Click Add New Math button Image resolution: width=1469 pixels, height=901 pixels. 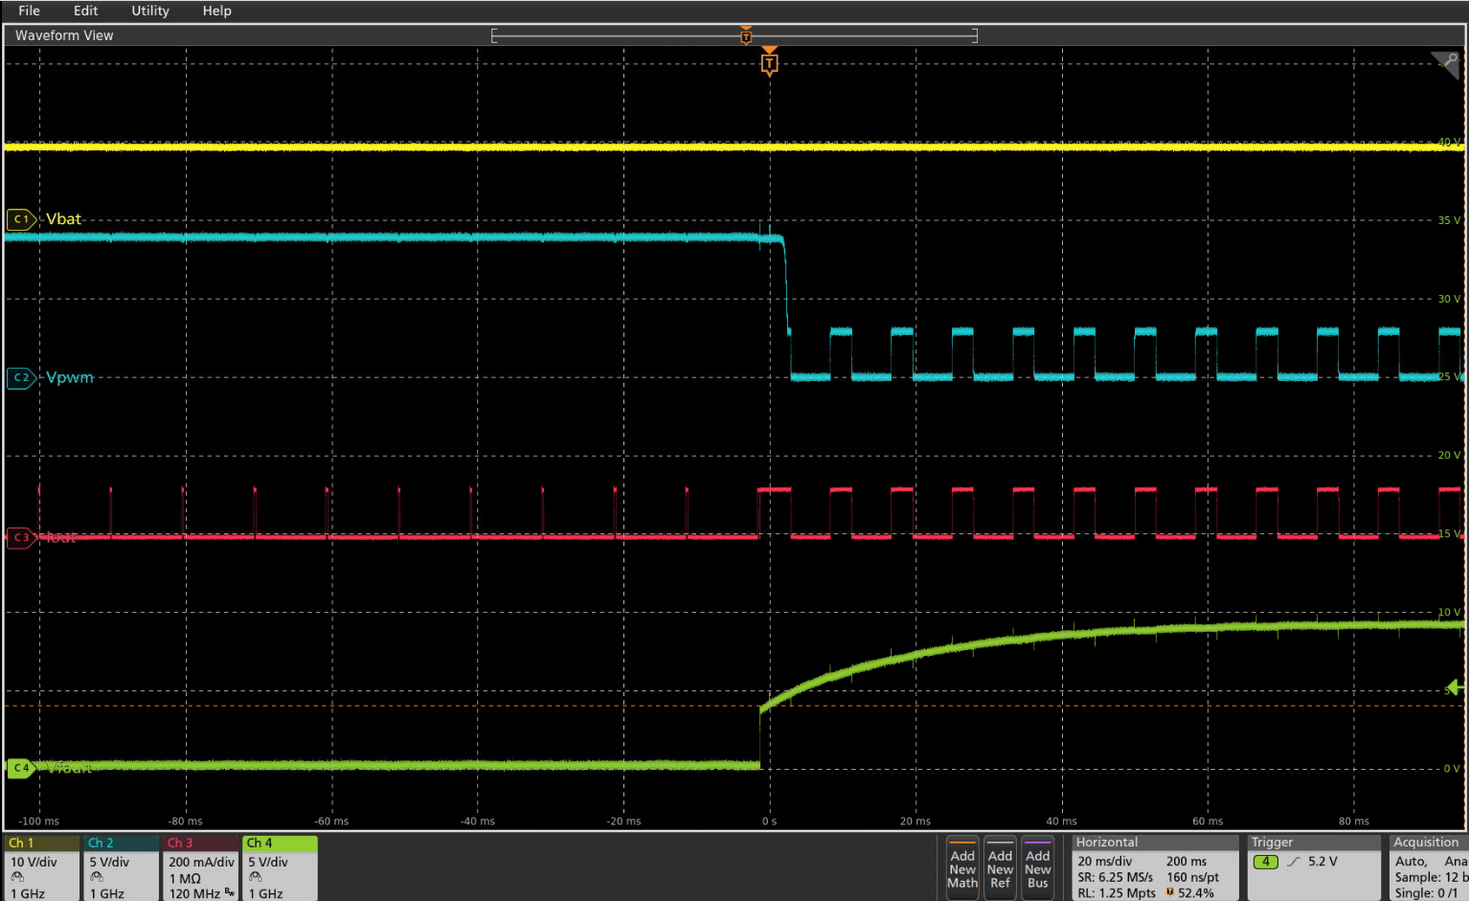962,867
